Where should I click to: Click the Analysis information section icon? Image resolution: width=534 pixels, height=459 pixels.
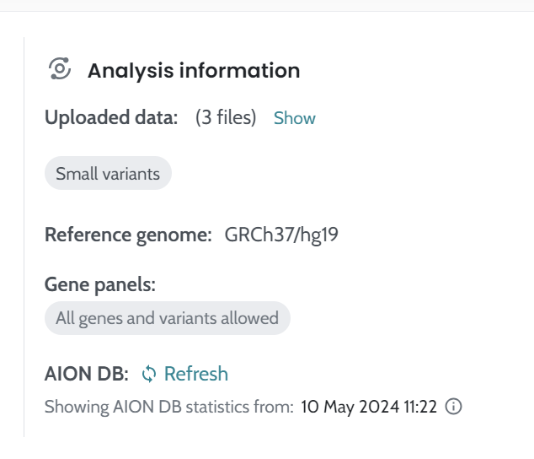(x=59, y=69)
